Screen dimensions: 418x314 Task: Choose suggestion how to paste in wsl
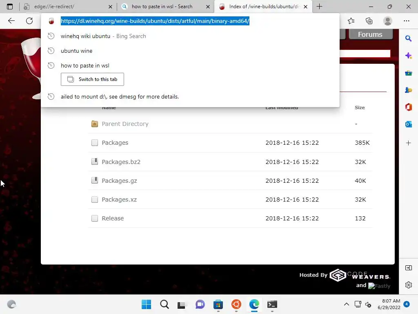(190, 65)
